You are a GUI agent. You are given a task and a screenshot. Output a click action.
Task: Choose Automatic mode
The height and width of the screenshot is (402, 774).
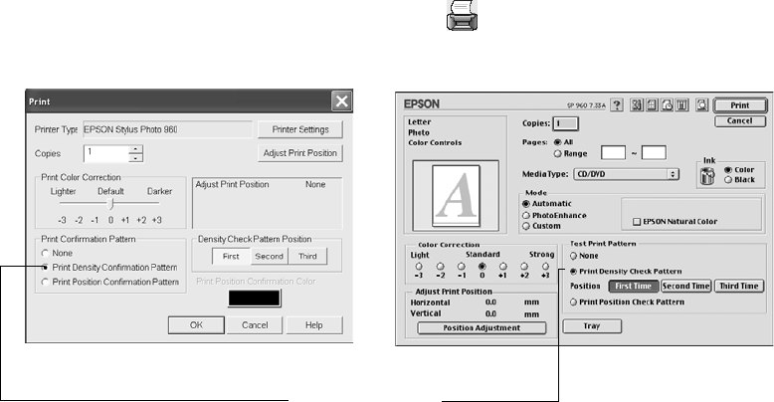(x=526, y=203)
